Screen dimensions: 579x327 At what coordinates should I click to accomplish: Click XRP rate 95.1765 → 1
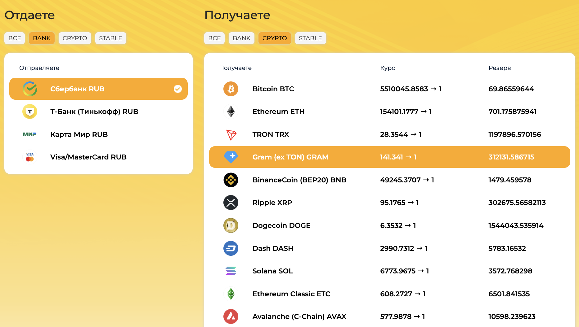[x=399, y=203]
